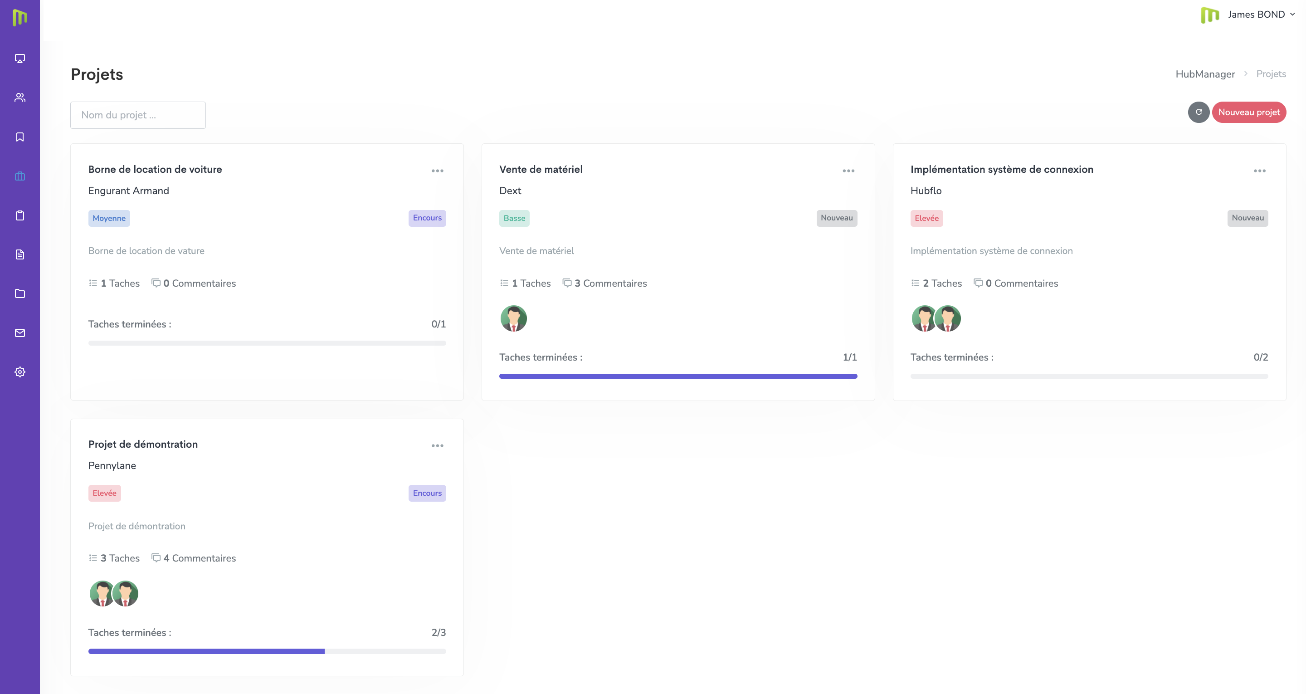Open three-dot menu on Projet de démontration card
The width and height of the screenshot is (1306, 694).
[437, 446]
